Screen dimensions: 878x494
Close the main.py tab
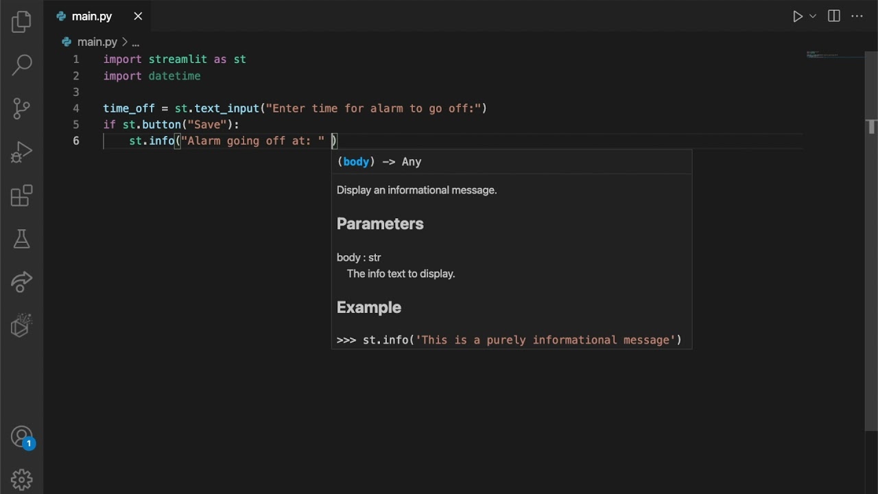pyautogui.click(x=138, y=16)
